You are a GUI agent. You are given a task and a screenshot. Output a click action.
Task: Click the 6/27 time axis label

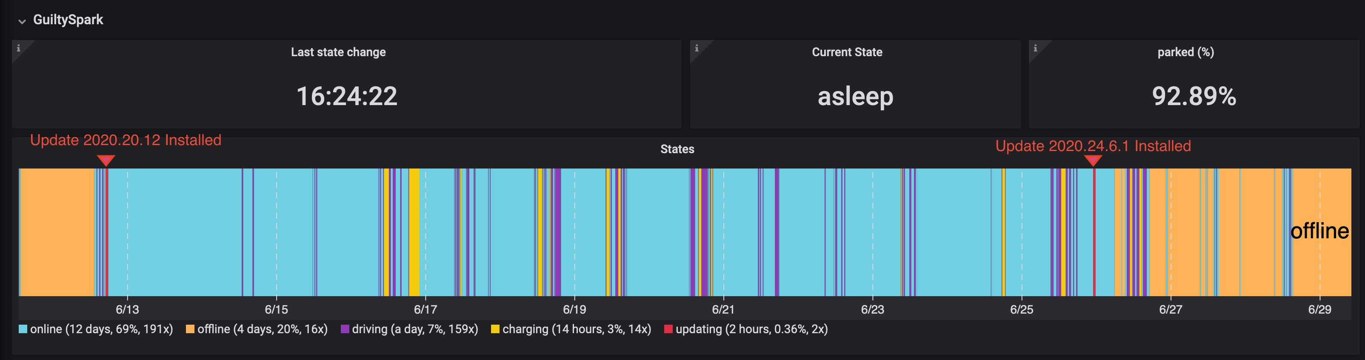coord(1171,309)
